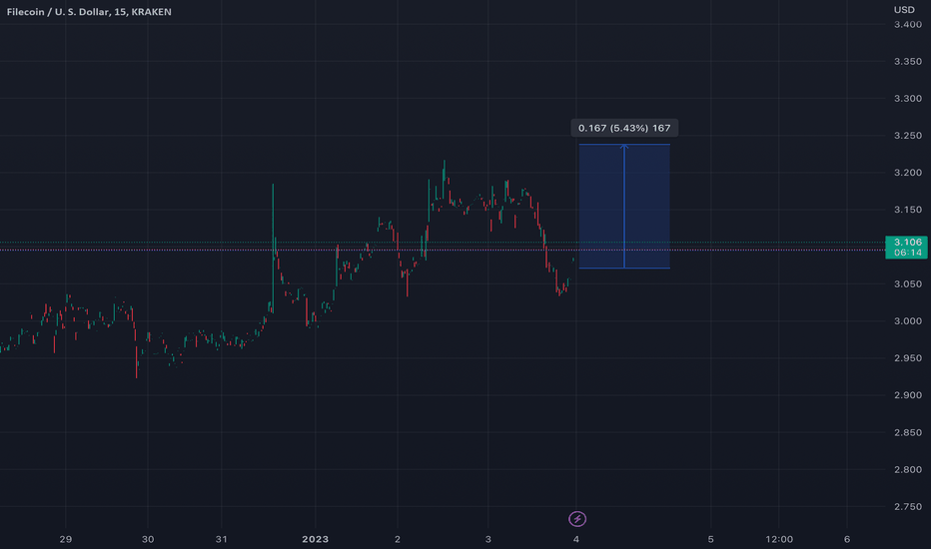Click the 3.200 price axis label
The width and height of the screenshot is (931, 549).
pyautogui.click(x=908, y=173)
